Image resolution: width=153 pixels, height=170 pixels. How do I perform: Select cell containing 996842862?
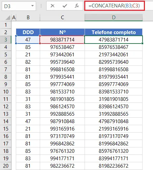coord(62,144)
